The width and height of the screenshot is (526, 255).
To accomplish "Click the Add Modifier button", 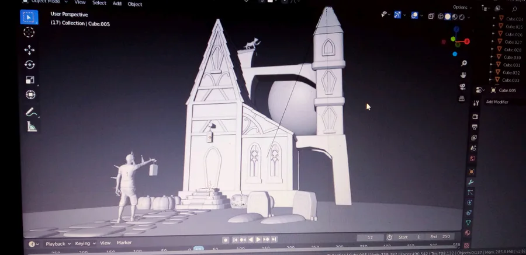I will (x=497, y=102).
